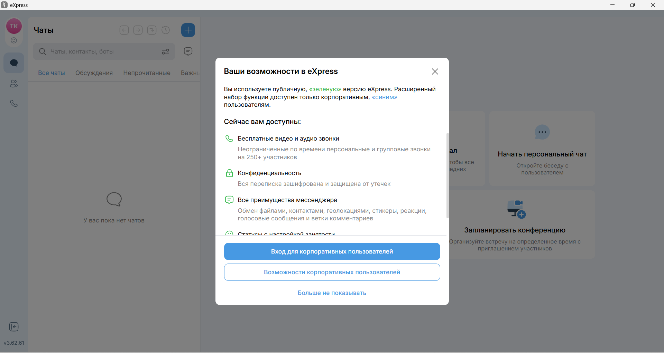This screenshot has width=664, height=353.
Task: Click the green lock icon by Конфиденциальность
Action: [229, 173]
